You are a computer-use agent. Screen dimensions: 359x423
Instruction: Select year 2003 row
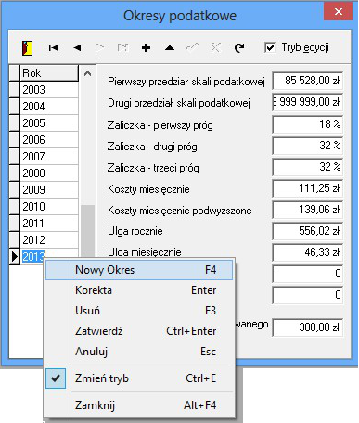coord(49,90)
